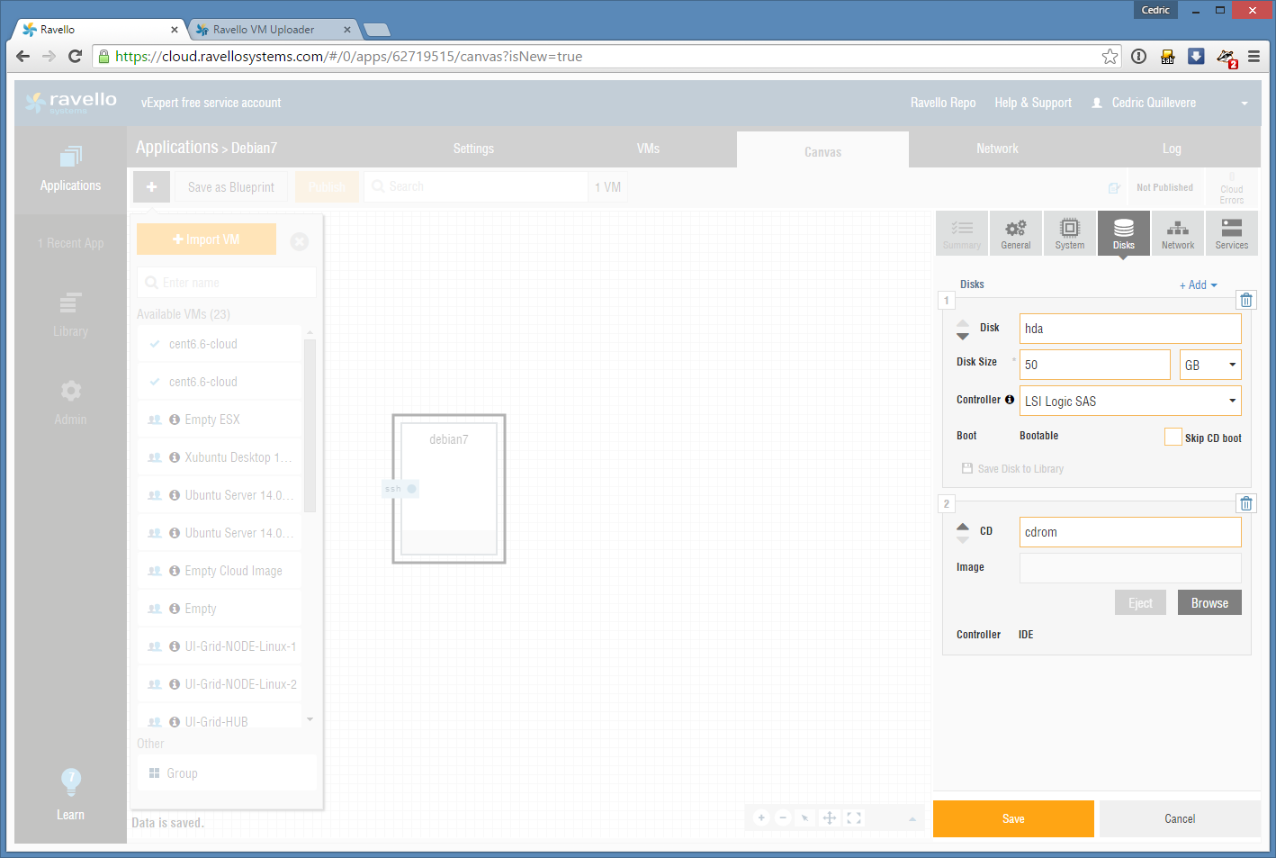Open the GB disk size unit dropdown
The height and width of the screenshot is (858, 1276).
click(1209, 365)
